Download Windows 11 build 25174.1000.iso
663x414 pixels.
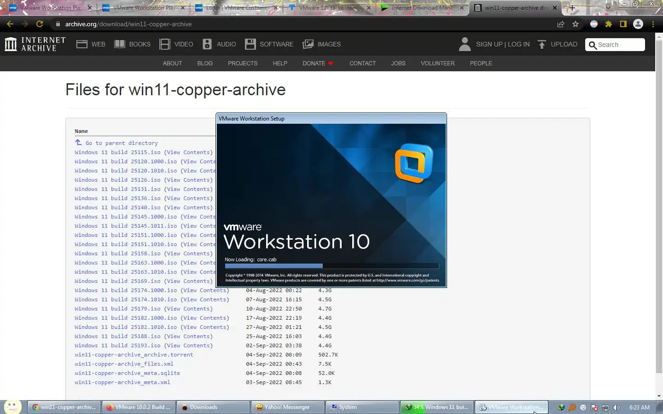[x=126, y=290]
